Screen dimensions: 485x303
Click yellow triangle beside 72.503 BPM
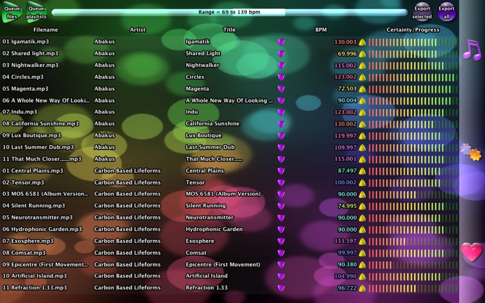362,89
